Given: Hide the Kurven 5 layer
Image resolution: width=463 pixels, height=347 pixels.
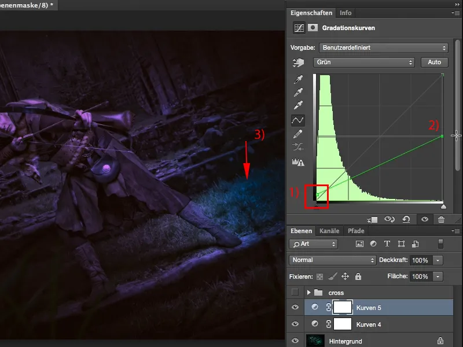Looking at the screenshot, I should [x=295, y=307].
